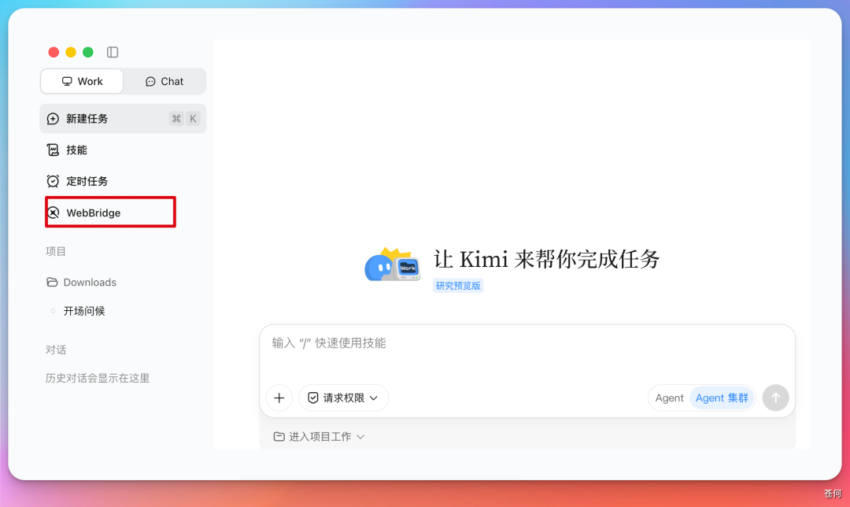The height and width of the screenshot is (507, 850).
Task: Click the monitor icon on Work tab
Action: pyautogui.click(x=67, y=81)
